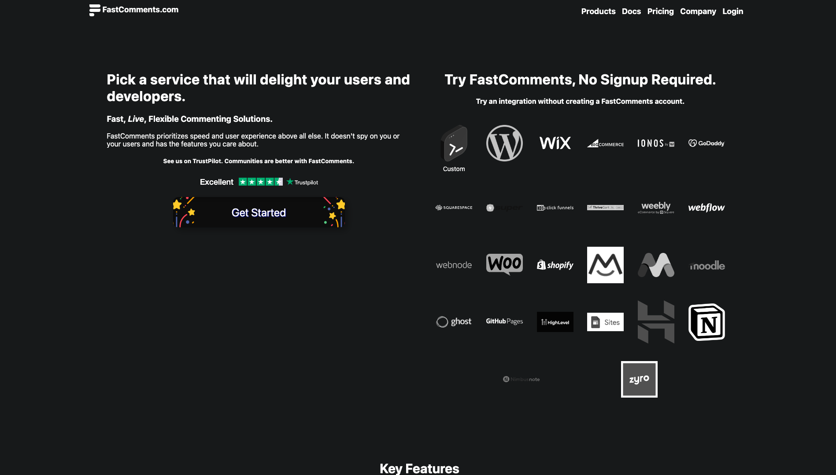Open the Trustpilot rating widget
Image resolution: width=836 pixels, height=475 pixels.
259,182
